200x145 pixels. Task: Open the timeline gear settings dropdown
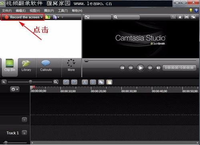coord(15,89)
